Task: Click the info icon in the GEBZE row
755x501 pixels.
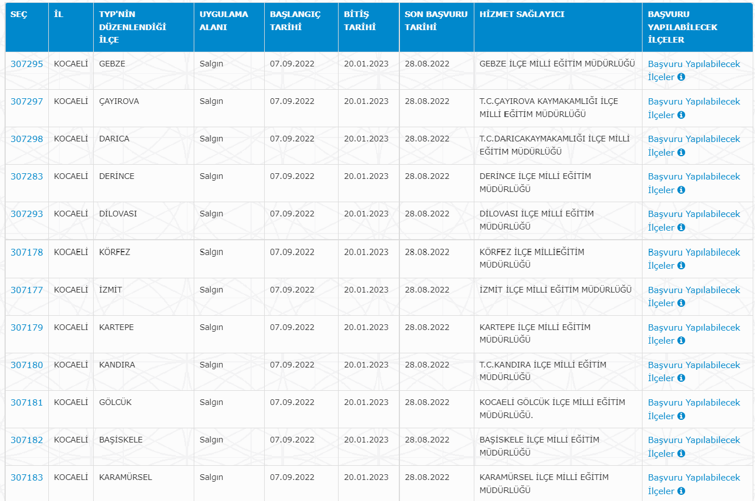Action: coord(681,77)
